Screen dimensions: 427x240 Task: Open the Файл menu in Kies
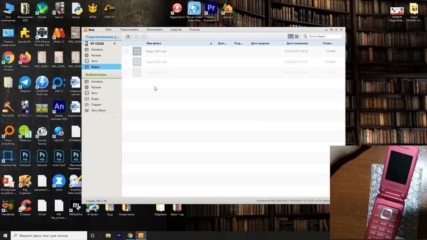tap(108, 29)
